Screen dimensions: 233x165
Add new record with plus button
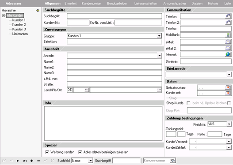(32, 161)
